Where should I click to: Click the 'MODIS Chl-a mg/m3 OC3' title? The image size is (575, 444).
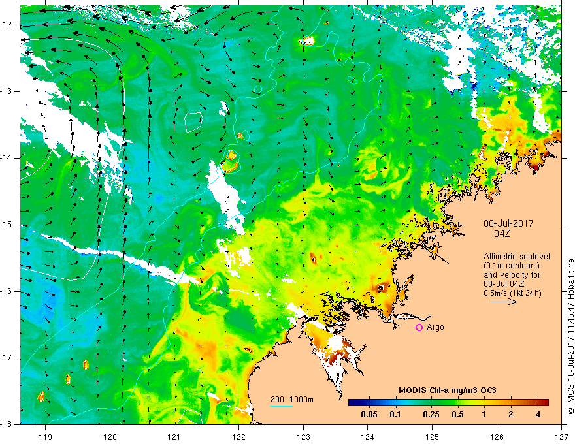tap(448, 390)
